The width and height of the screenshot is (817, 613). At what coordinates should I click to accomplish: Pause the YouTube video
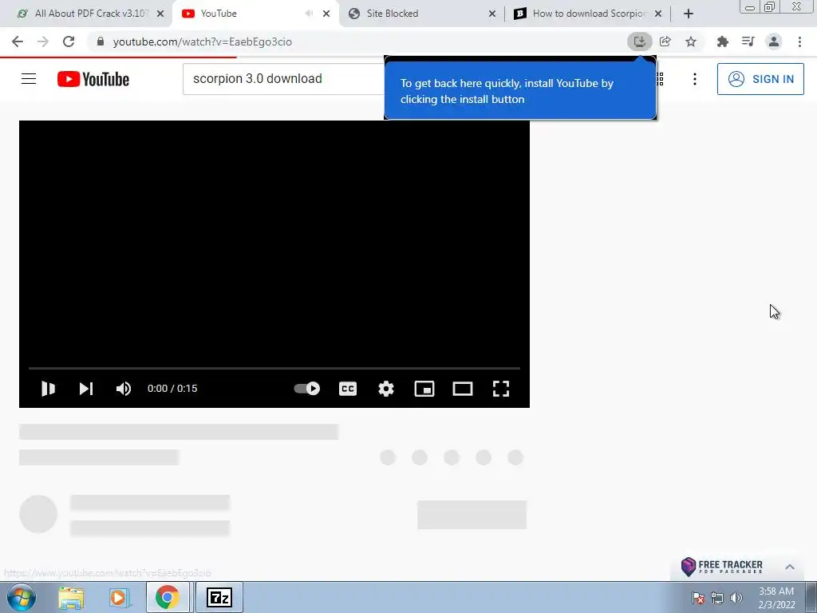pyautogui.click(x=48, y=389)
